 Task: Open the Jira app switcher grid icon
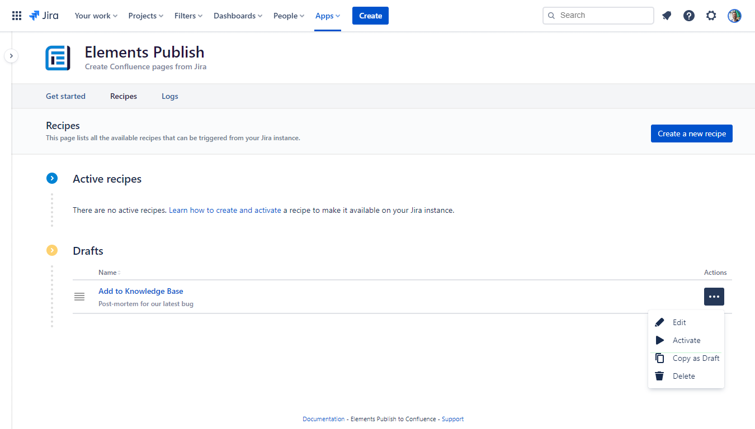click(x=16, y=15)
